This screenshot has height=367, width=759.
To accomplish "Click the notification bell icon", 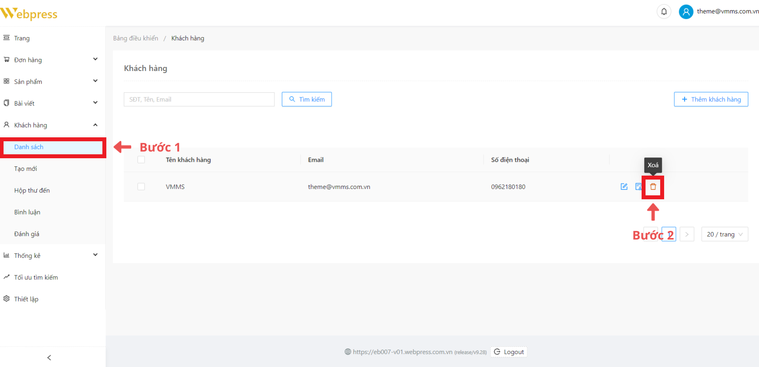I will [x=664, y=12].
